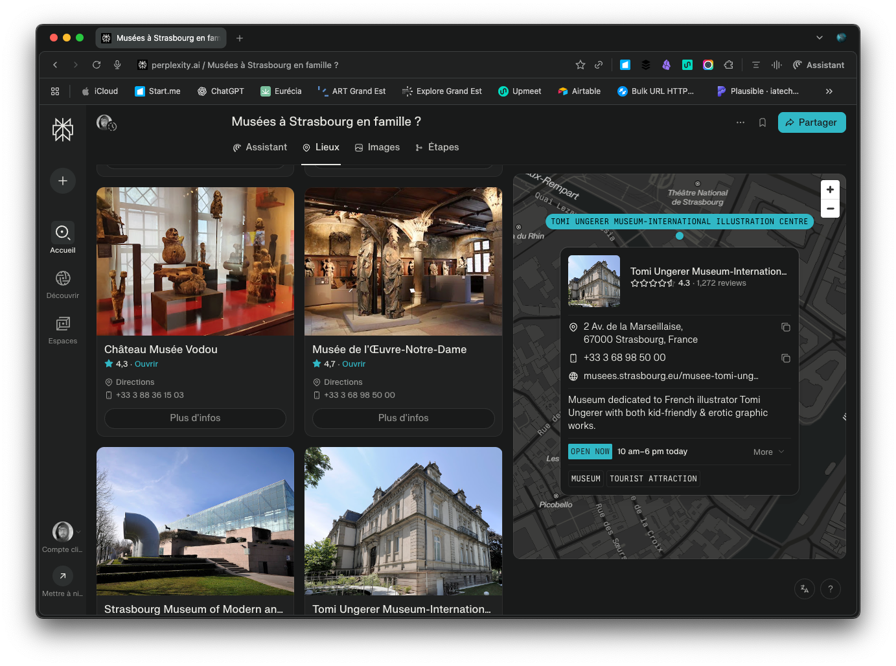The width and height of the screenshot is (896, 666).
Task: Copy the museum phone number
Action: tap(785, 358)
